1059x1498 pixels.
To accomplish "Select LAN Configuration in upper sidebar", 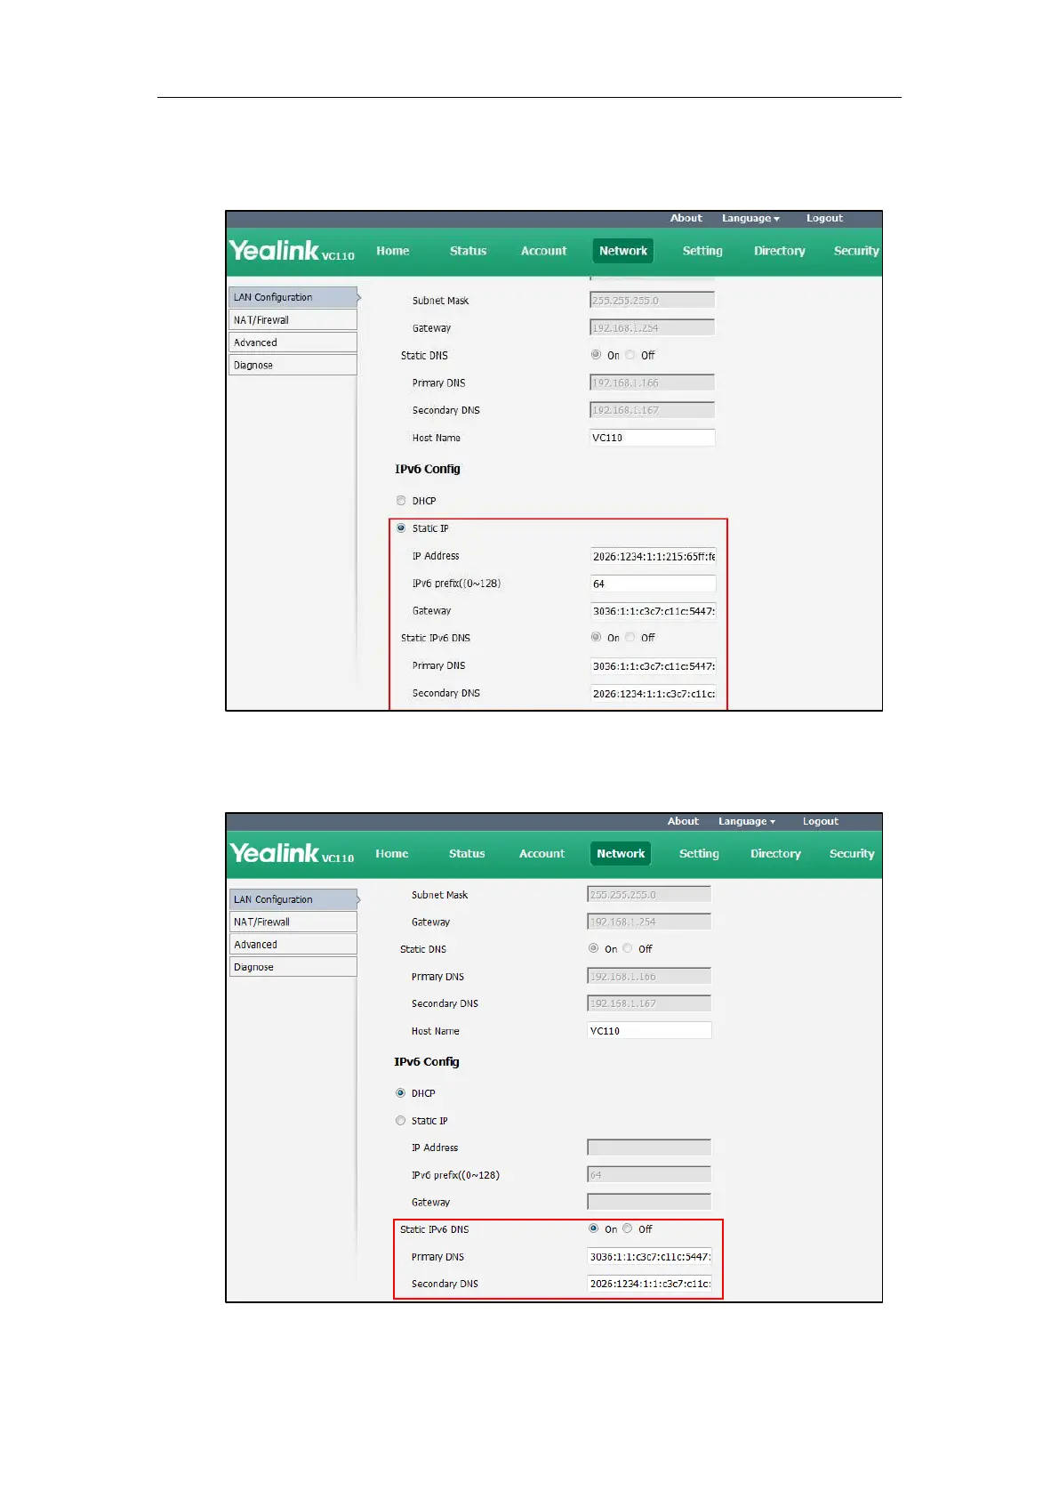I will click(293, 297).
